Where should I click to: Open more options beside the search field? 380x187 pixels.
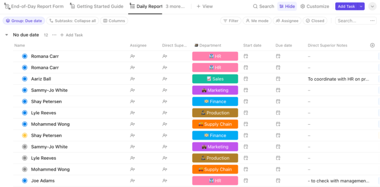click(x=373, y=21)
